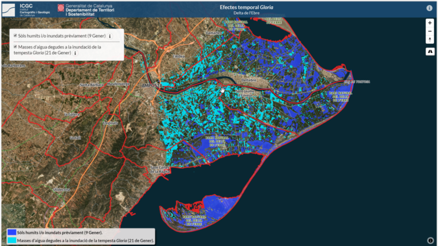Viewport: 438px width, 246px height.
Task: Click the zoom out minus icon
Action: tap(430, 31)
